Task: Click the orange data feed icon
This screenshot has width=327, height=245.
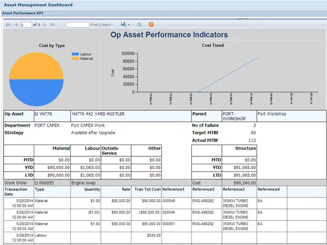Action: [x=151, y=24]
